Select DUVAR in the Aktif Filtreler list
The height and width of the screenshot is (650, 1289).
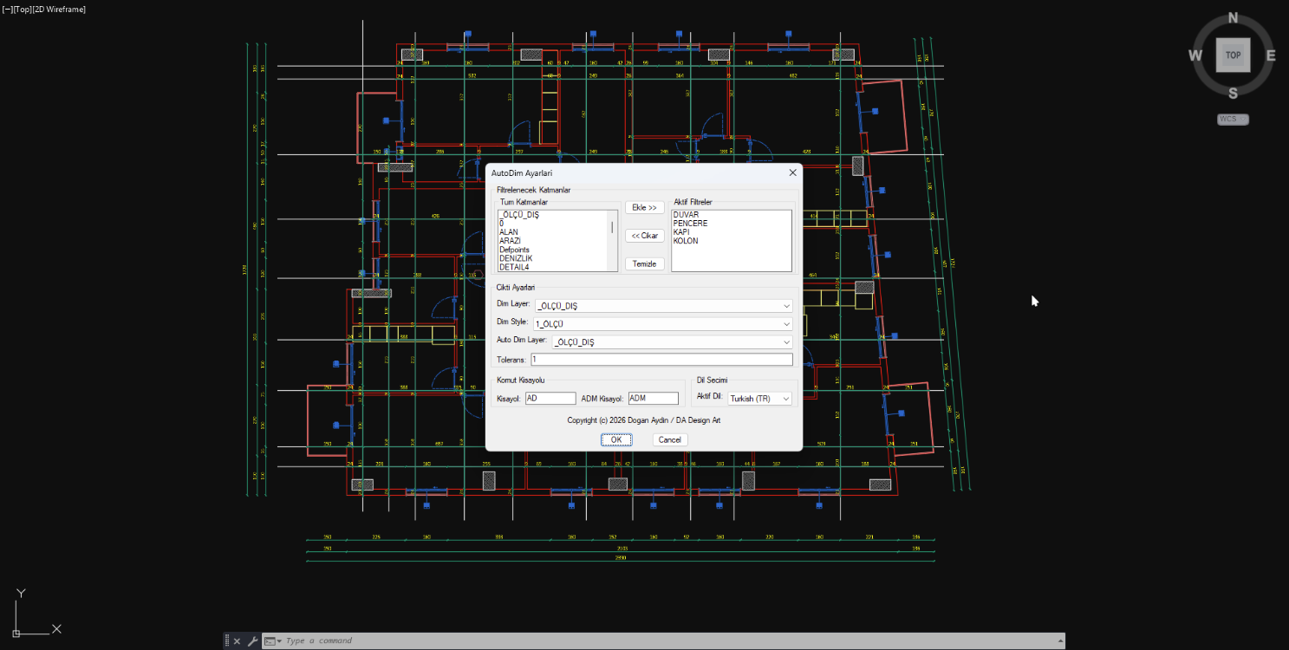pos(686,214)
